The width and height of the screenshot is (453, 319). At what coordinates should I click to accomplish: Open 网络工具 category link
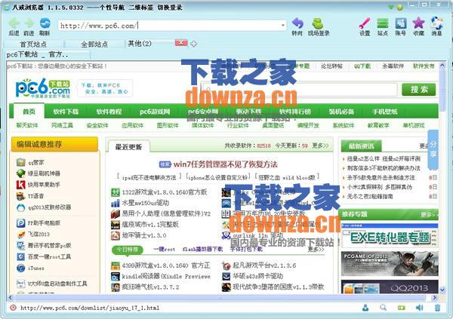(x=62, y=125)
